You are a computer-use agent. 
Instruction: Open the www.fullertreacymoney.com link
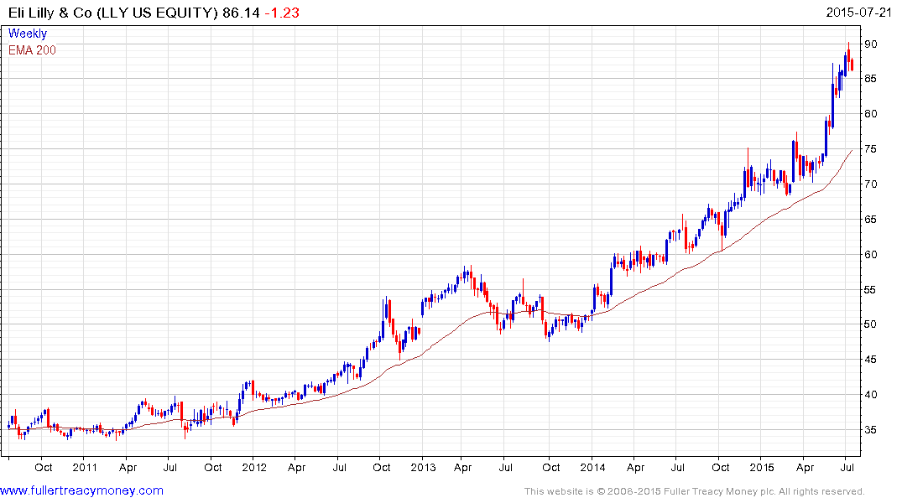click(x=81, y=491)
